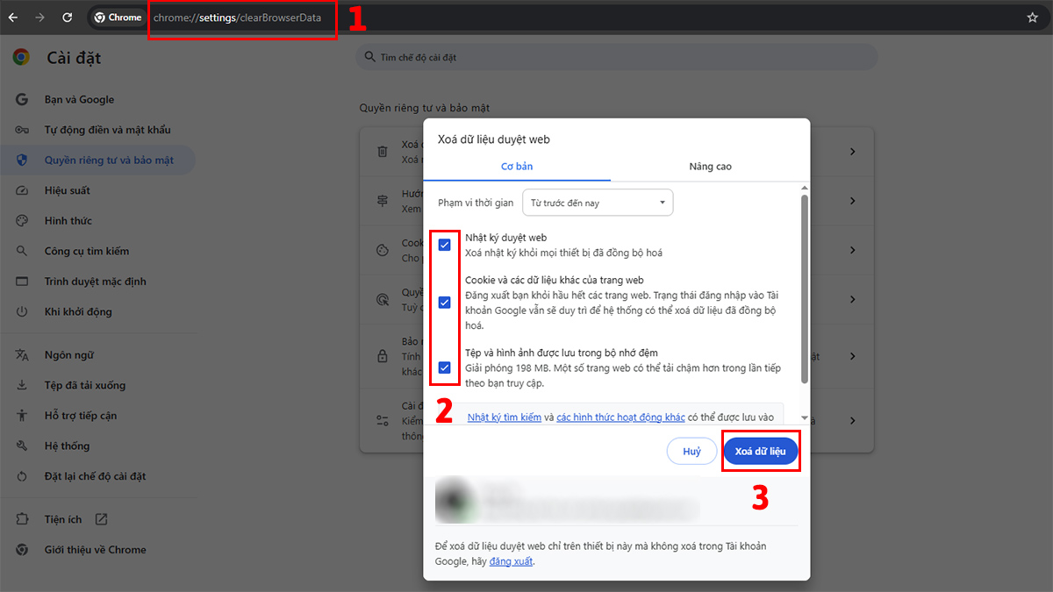Open the Nhật ký tìm kiếm link

click(505, 417)
